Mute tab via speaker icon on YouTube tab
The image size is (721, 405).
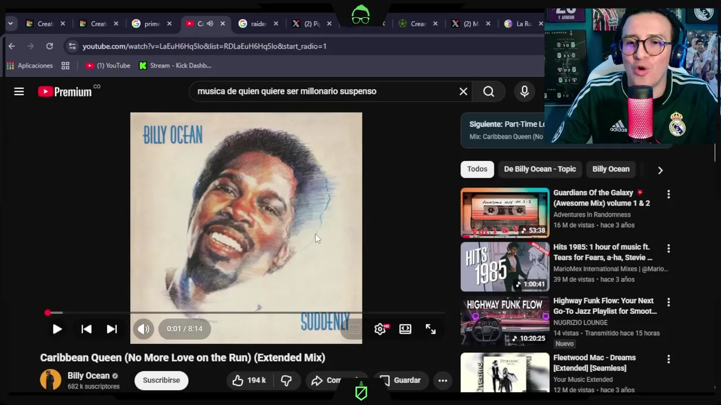click(210, 24)
